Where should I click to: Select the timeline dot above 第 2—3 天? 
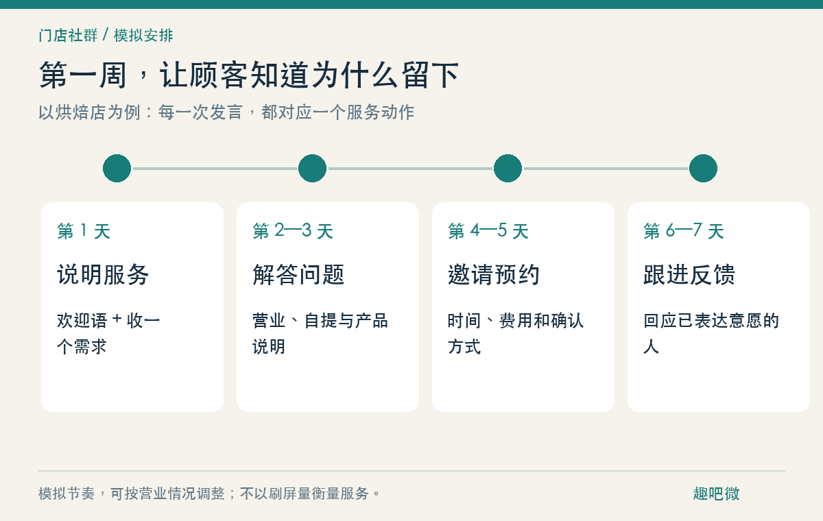313,169
